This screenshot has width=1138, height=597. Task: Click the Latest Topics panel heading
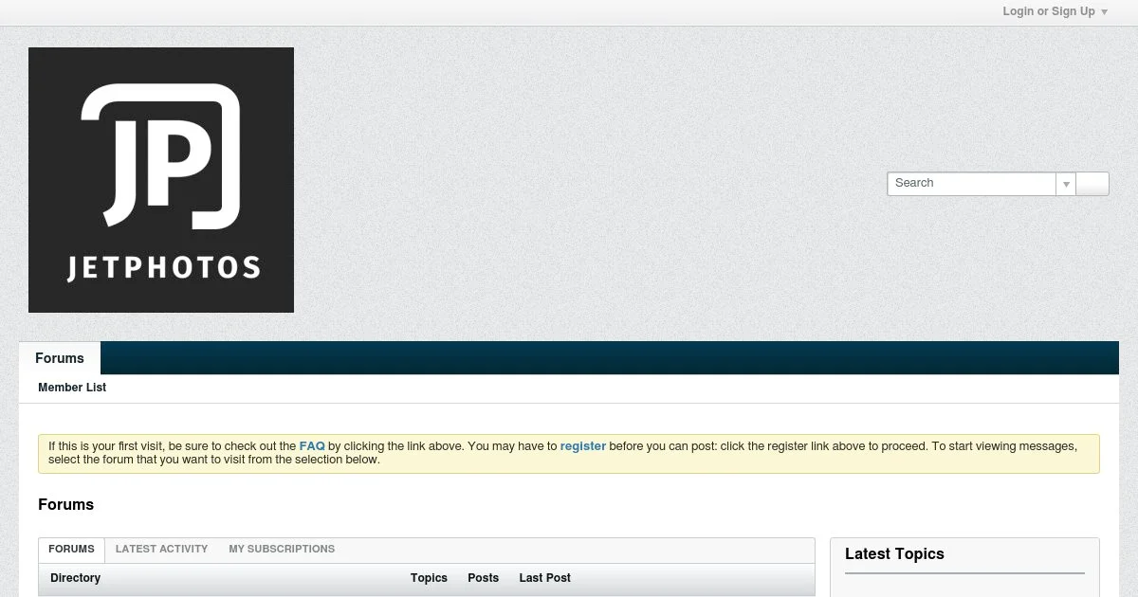pyautogui.click(x=894, y=554)
